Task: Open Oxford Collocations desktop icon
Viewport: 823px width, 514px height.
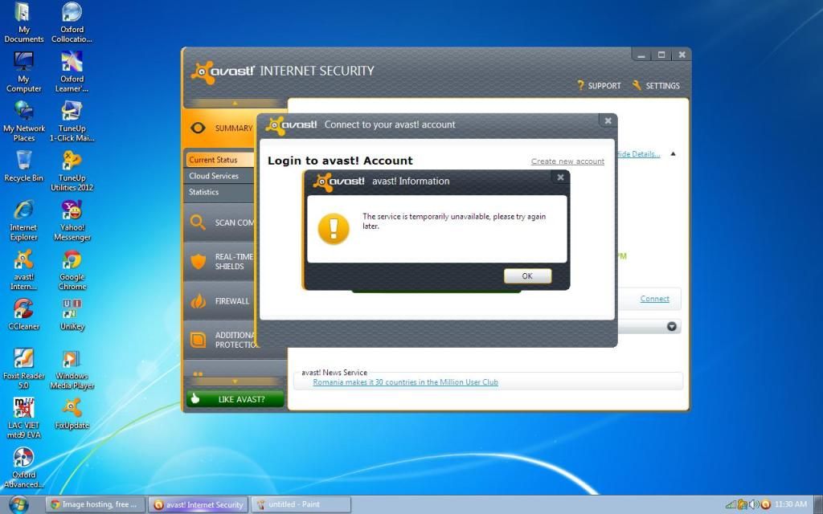Action: point(72,22)
